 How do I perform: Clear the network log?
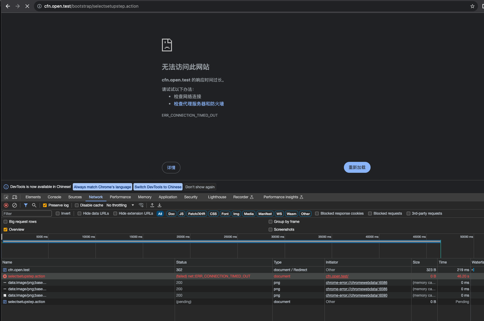[15, 205]
